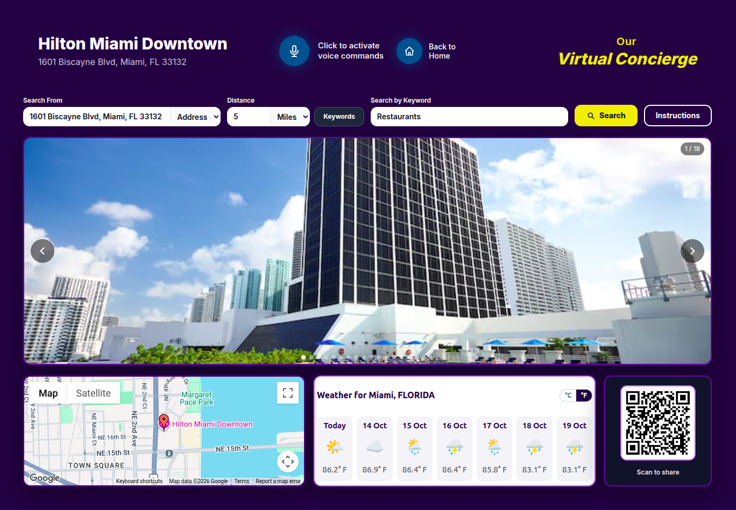Viewport: 736px width, 510px height.
Task: Open the map Terms link
Action: (242, 482)
